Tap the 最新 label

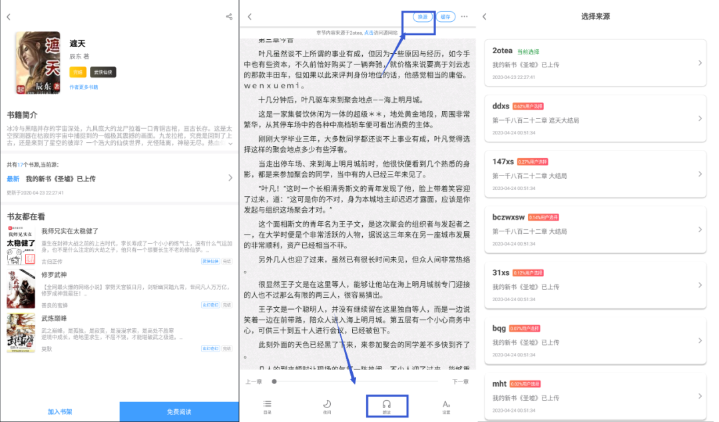pos(13,179)
